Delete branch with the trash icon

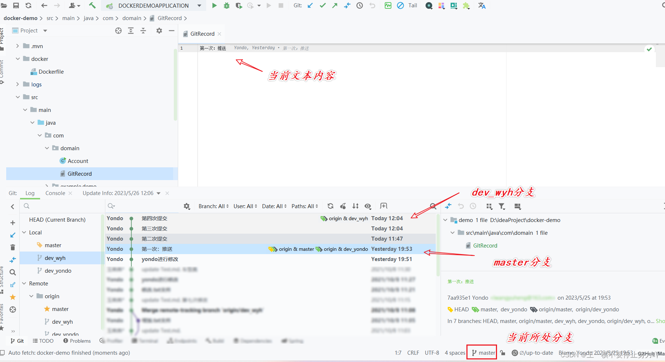[x=13, y=247]
